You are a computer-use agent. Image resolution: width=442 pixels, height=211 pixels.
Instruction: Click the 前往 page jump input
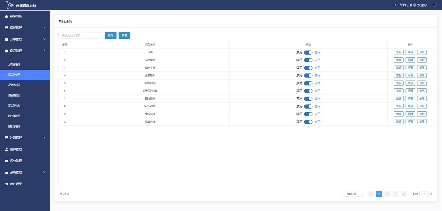pyautogui.click(x=424, y=194)
